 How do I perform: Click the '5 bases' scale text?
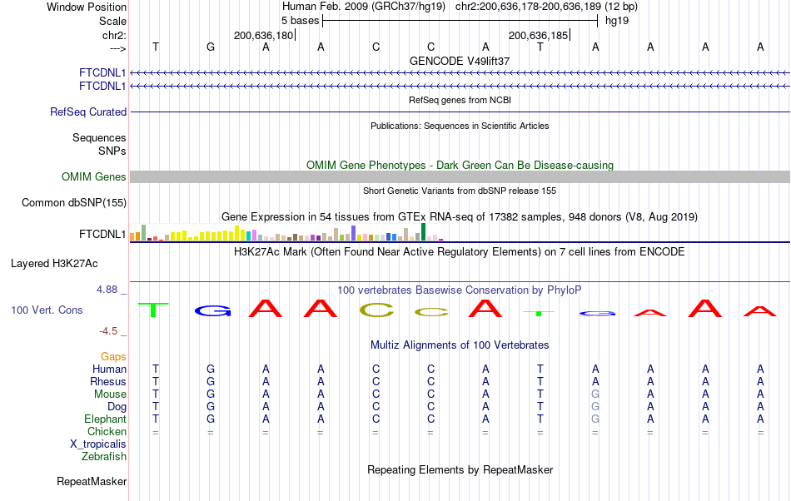coord(300,21)
